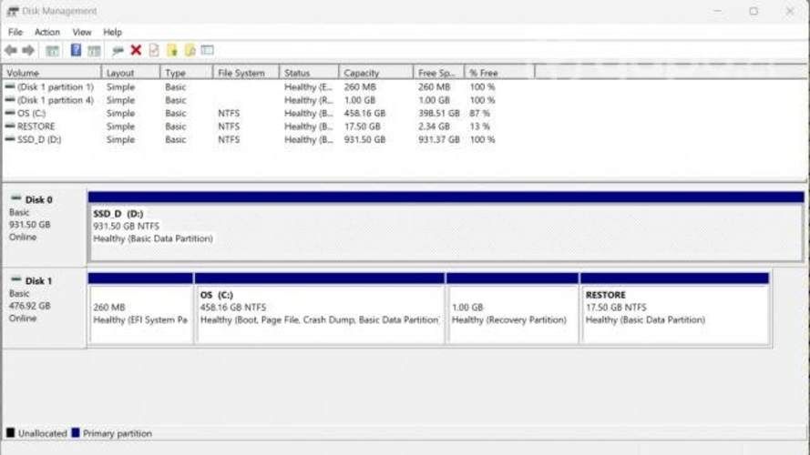Sort the list by the Volume column header

pyautogui.click(x=24, y=73)
